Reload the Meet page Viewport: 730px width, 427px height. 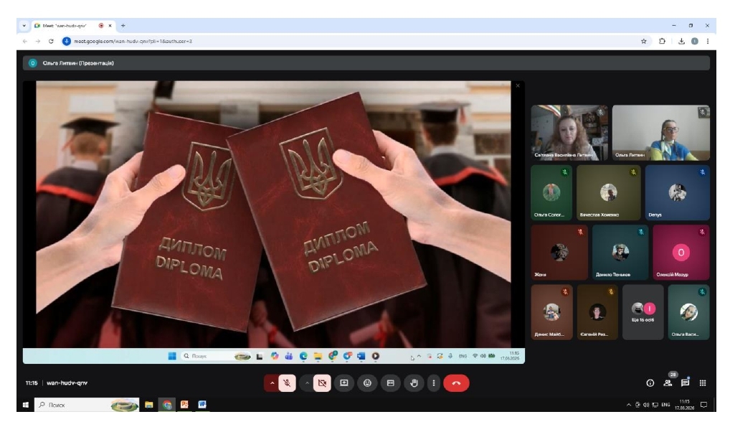[51, 41]
